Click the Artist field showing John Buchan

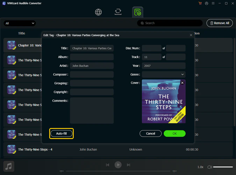coord(92,66)
